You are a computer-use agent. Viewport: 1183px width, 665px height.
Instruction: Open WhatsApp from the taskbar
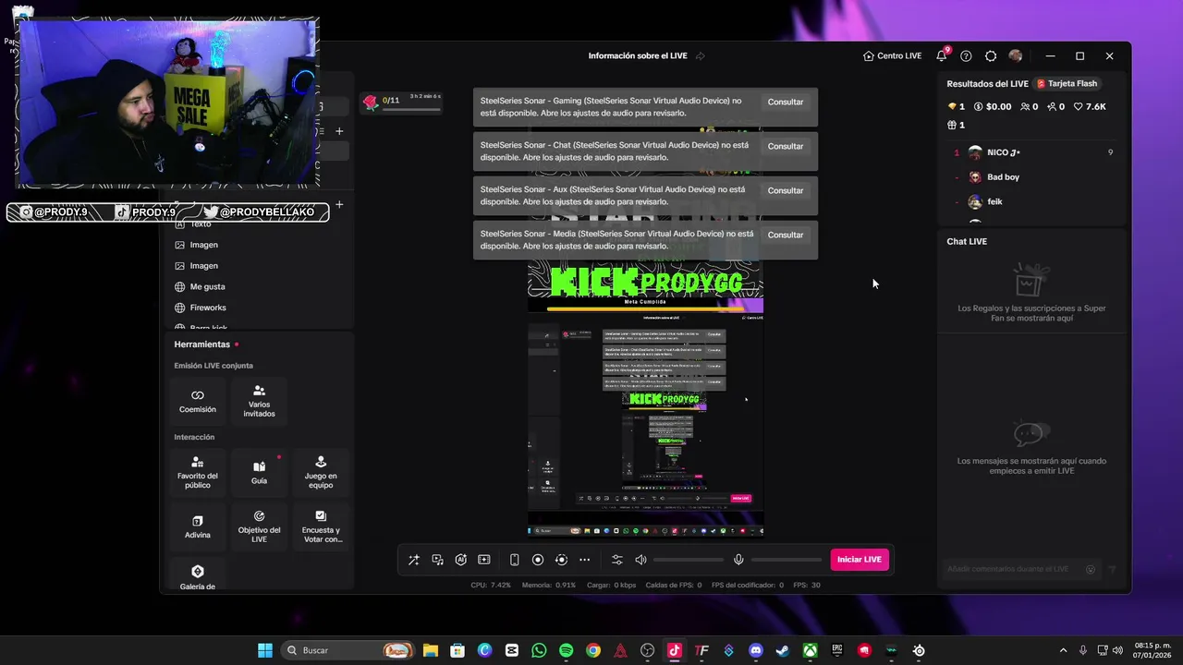tap(540, 650)
